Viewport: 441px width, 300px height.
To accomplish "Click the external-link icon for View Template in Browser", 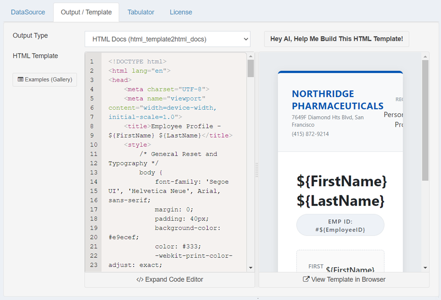I will [306, 280].
